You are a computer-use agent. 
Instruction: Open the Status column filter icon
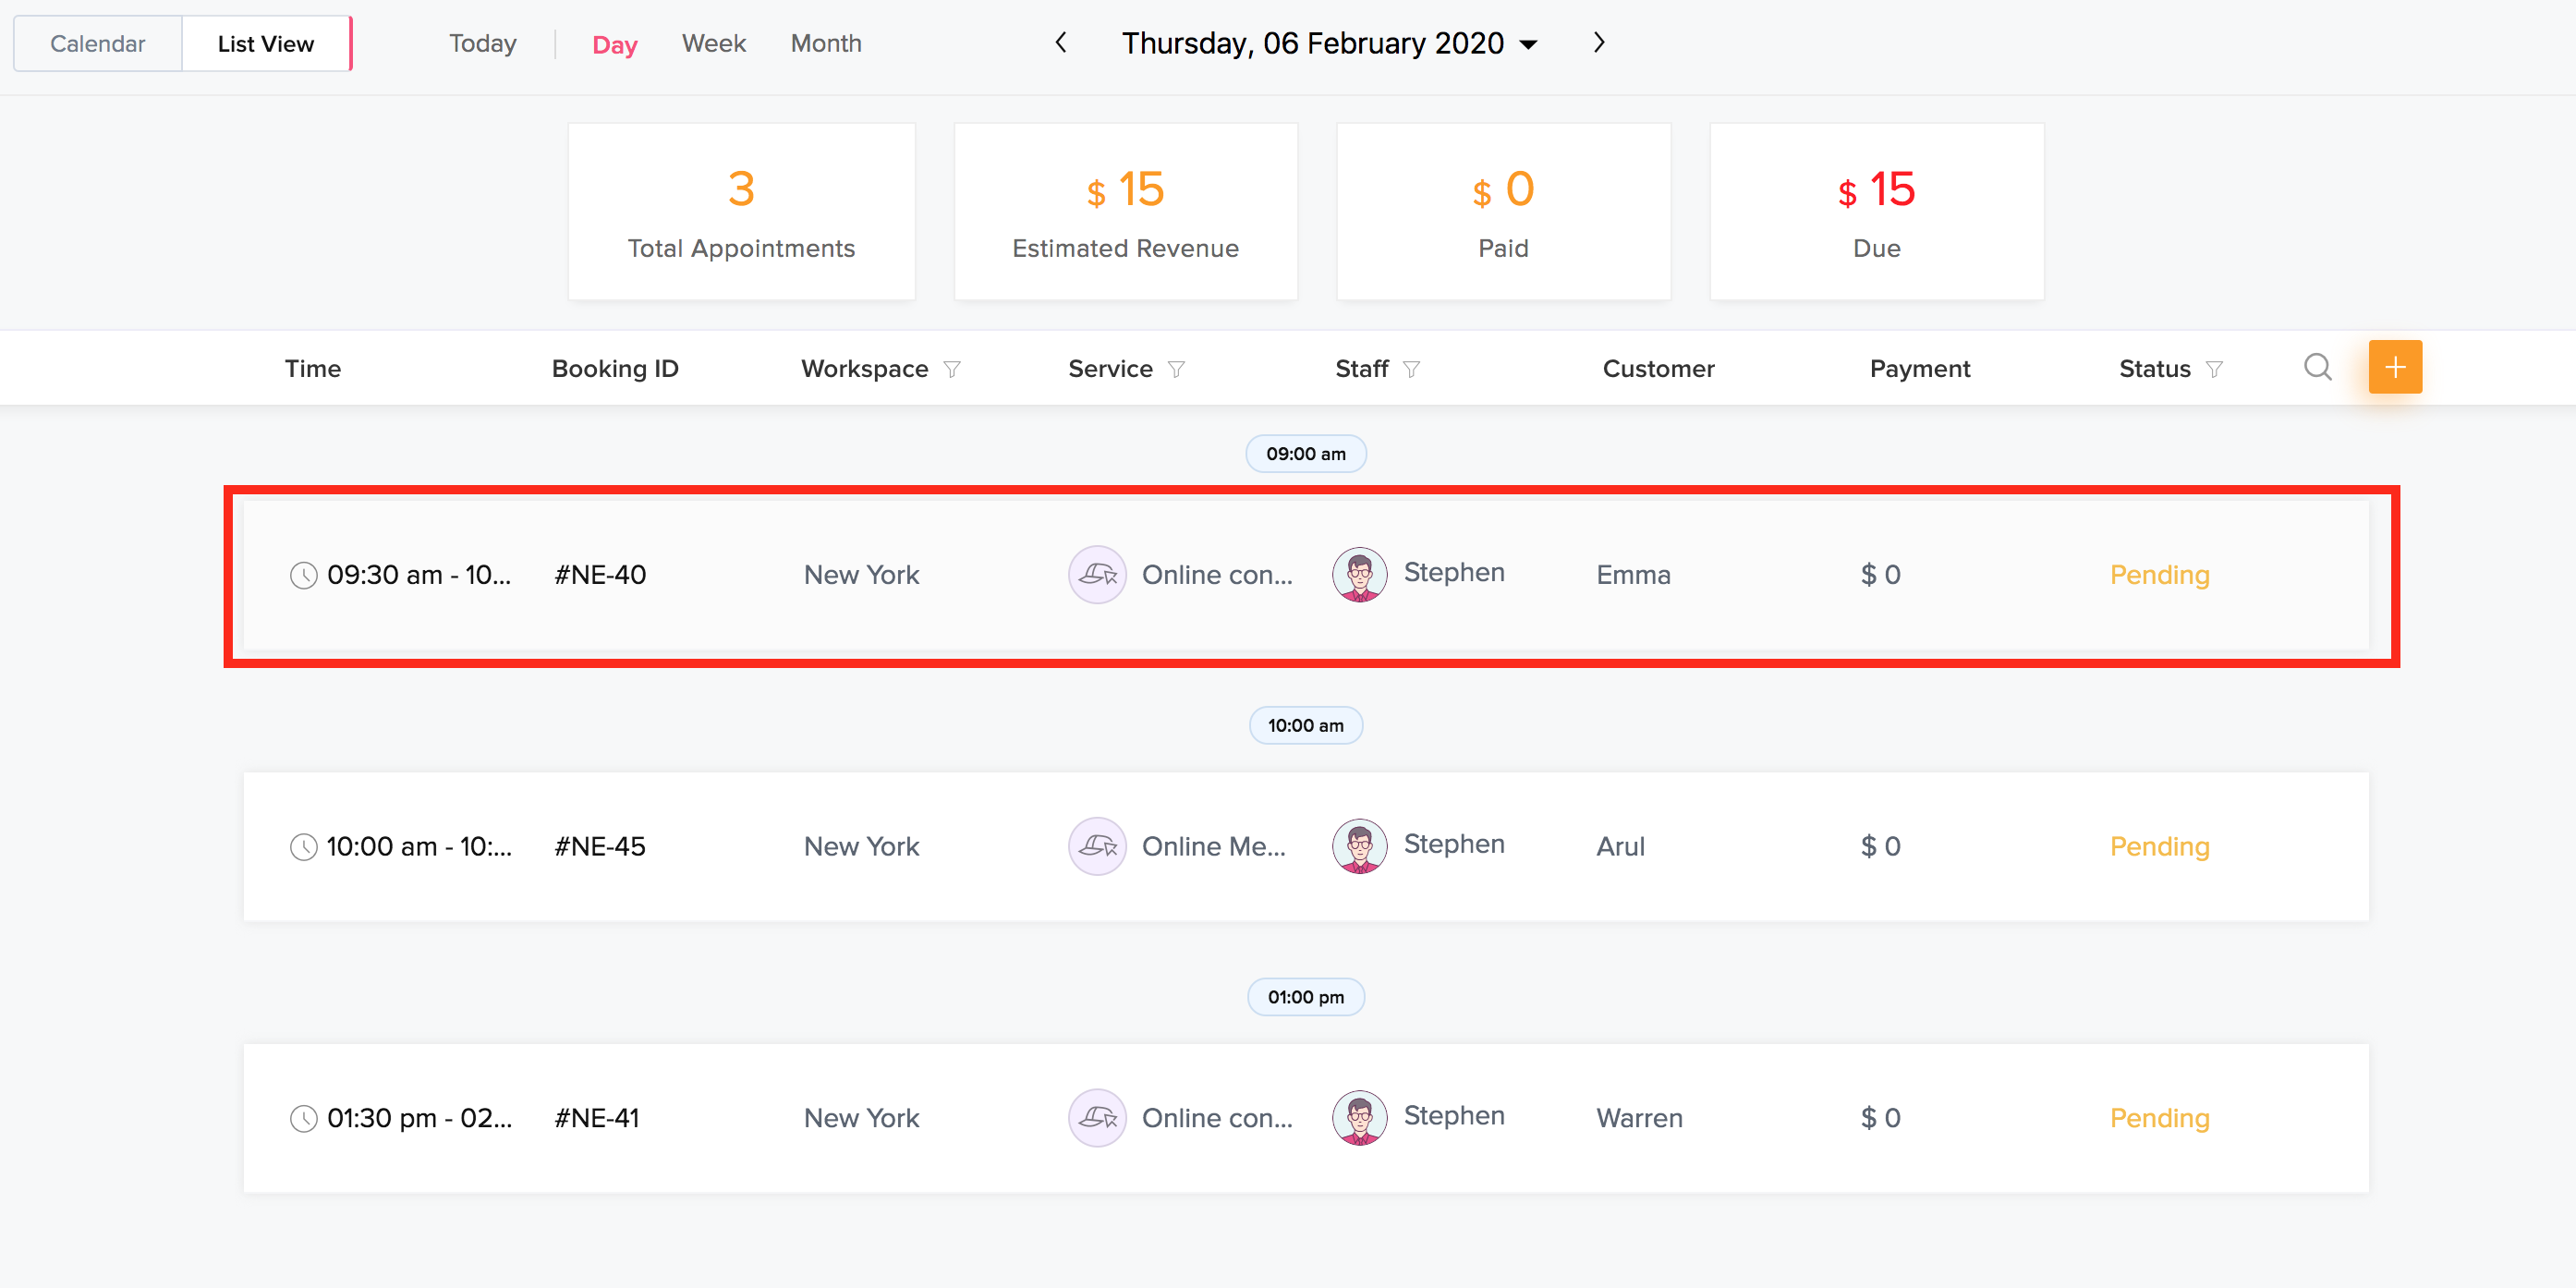pos(2214,369)
